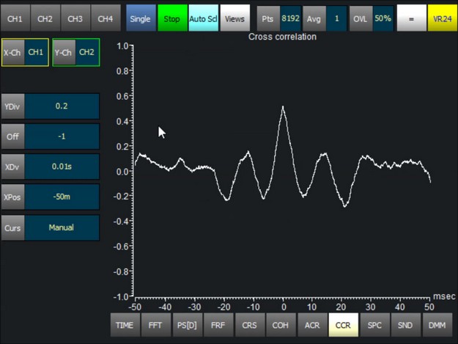
Task: Select the X-Ch CH1 channel selector
Action: (35, 53)
